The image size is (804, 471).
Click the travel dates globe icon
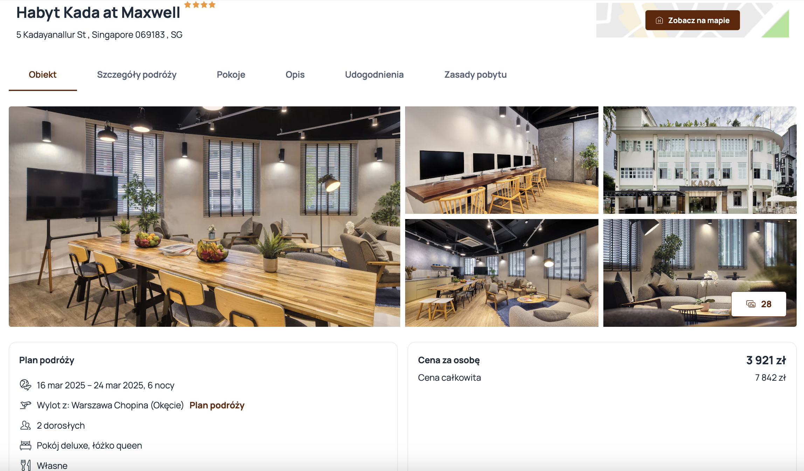[x=26, y=385]
